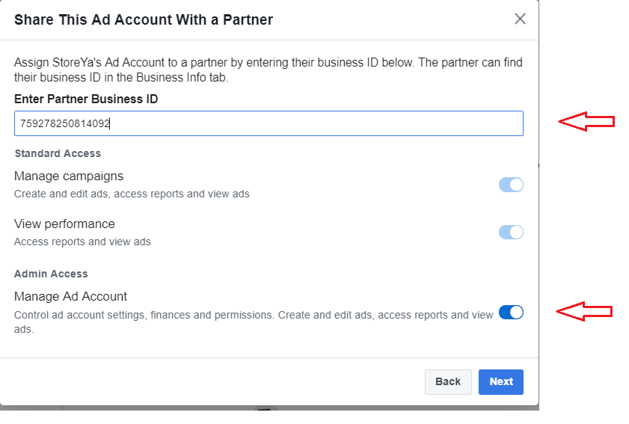Select the 'Standard Access' section heading
The height and width of the screenshot is (424, 629).
(58, 153)
